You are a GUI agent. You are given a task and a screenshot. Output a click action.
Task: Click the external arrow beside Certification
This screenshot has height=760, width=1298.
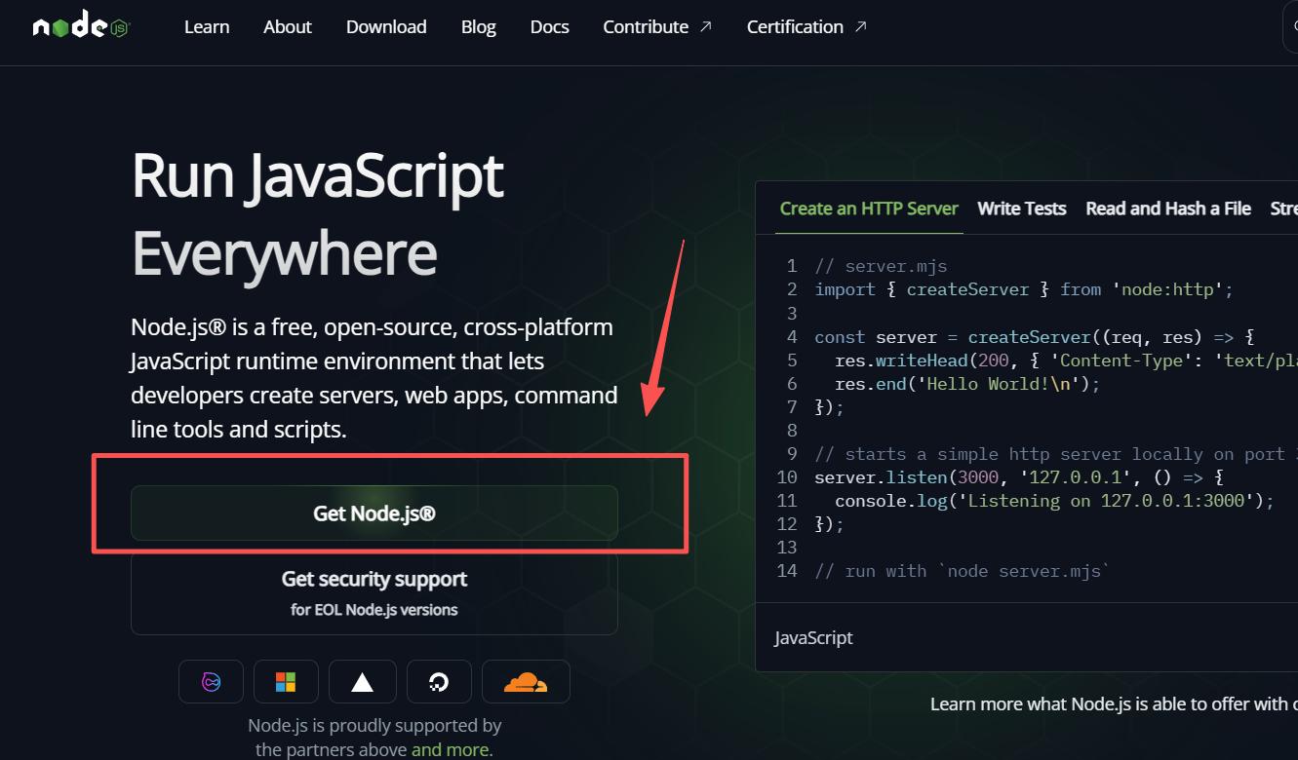coord(860,26)
